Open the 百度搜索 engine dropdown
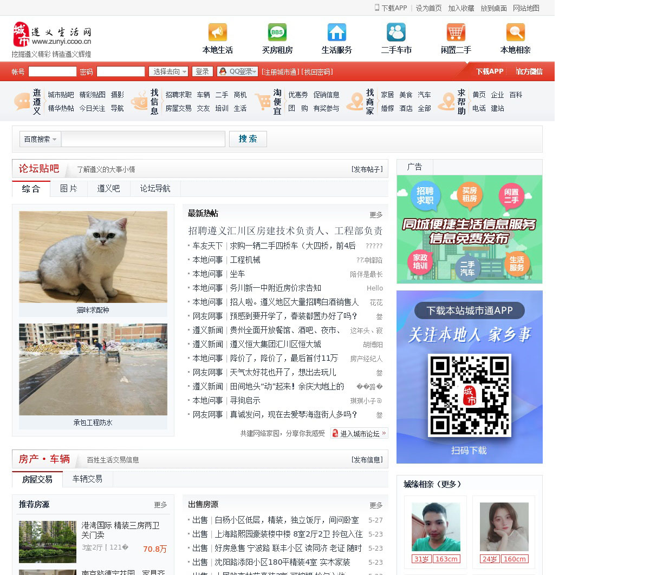This screenshot has width=650, height=575. pos(40,139)
